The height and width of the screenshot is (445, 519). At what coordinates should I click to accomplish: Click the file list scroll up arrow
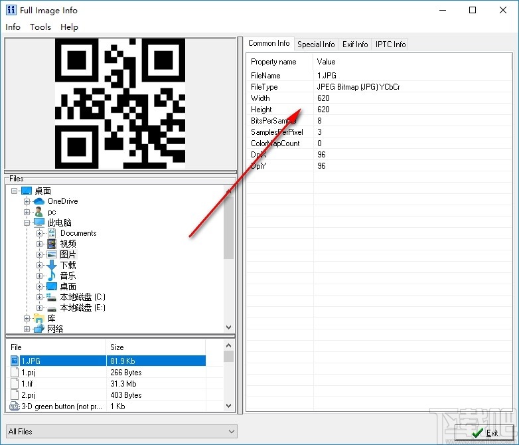[x=229, y=345]
